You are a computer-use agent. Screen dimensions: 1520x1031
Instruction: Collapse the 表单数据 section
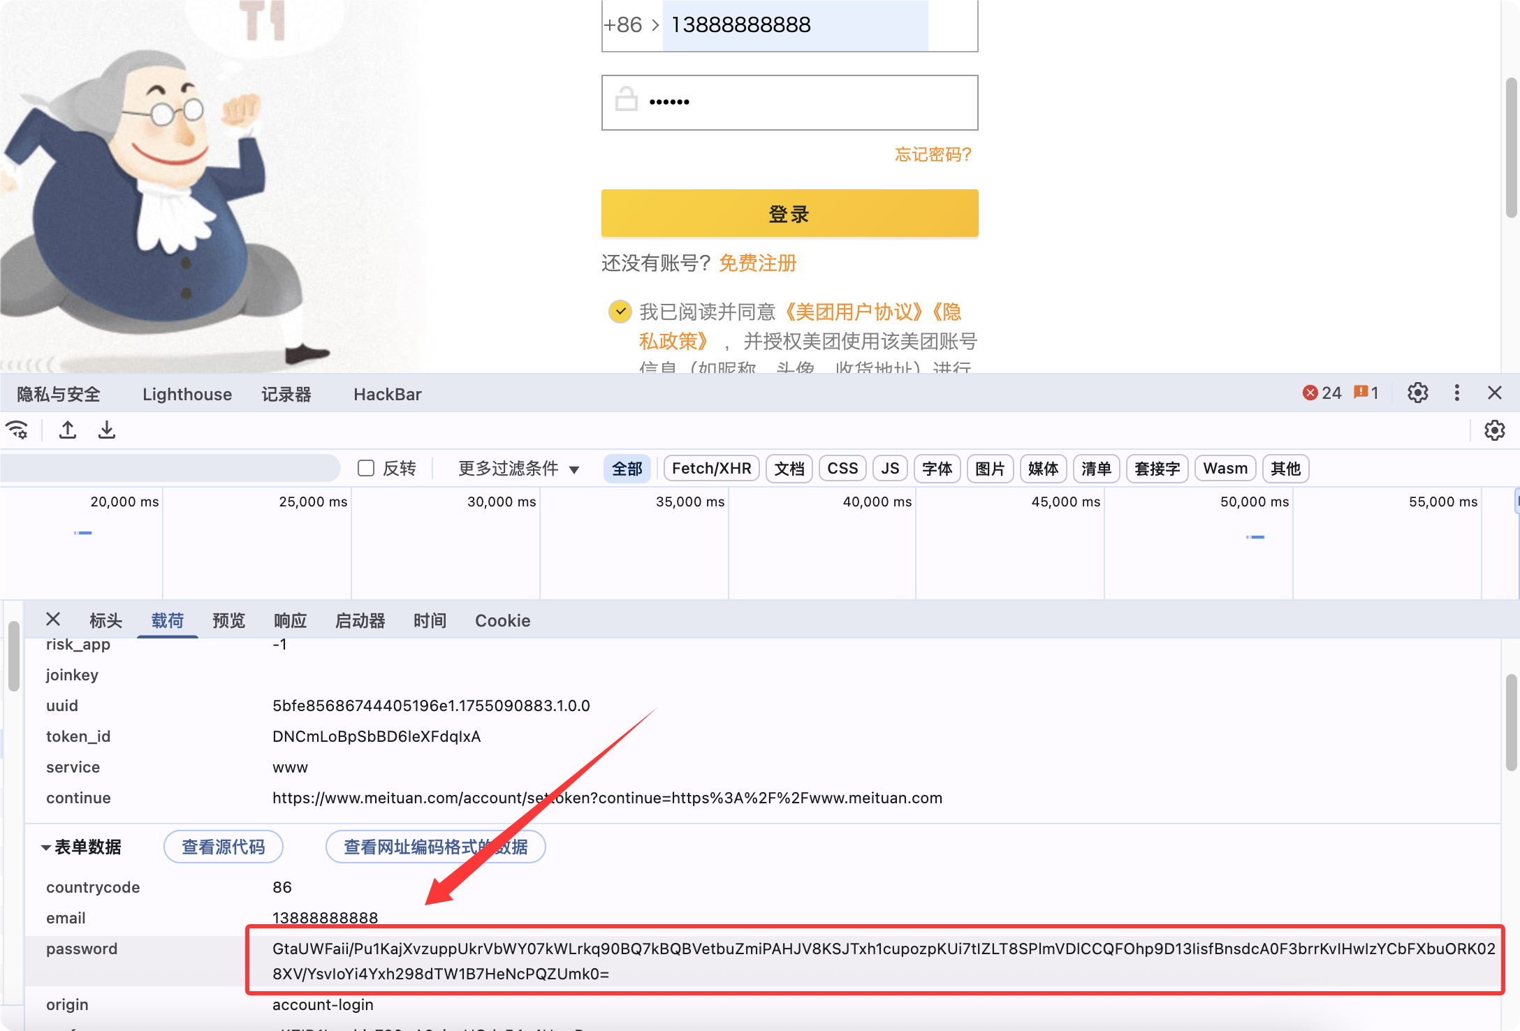click(46, 847)
